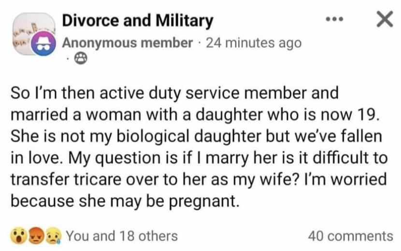Click the number 18 in reactions count
The height and width of the screenshot is (251, 401).
(x=127, y=236)
